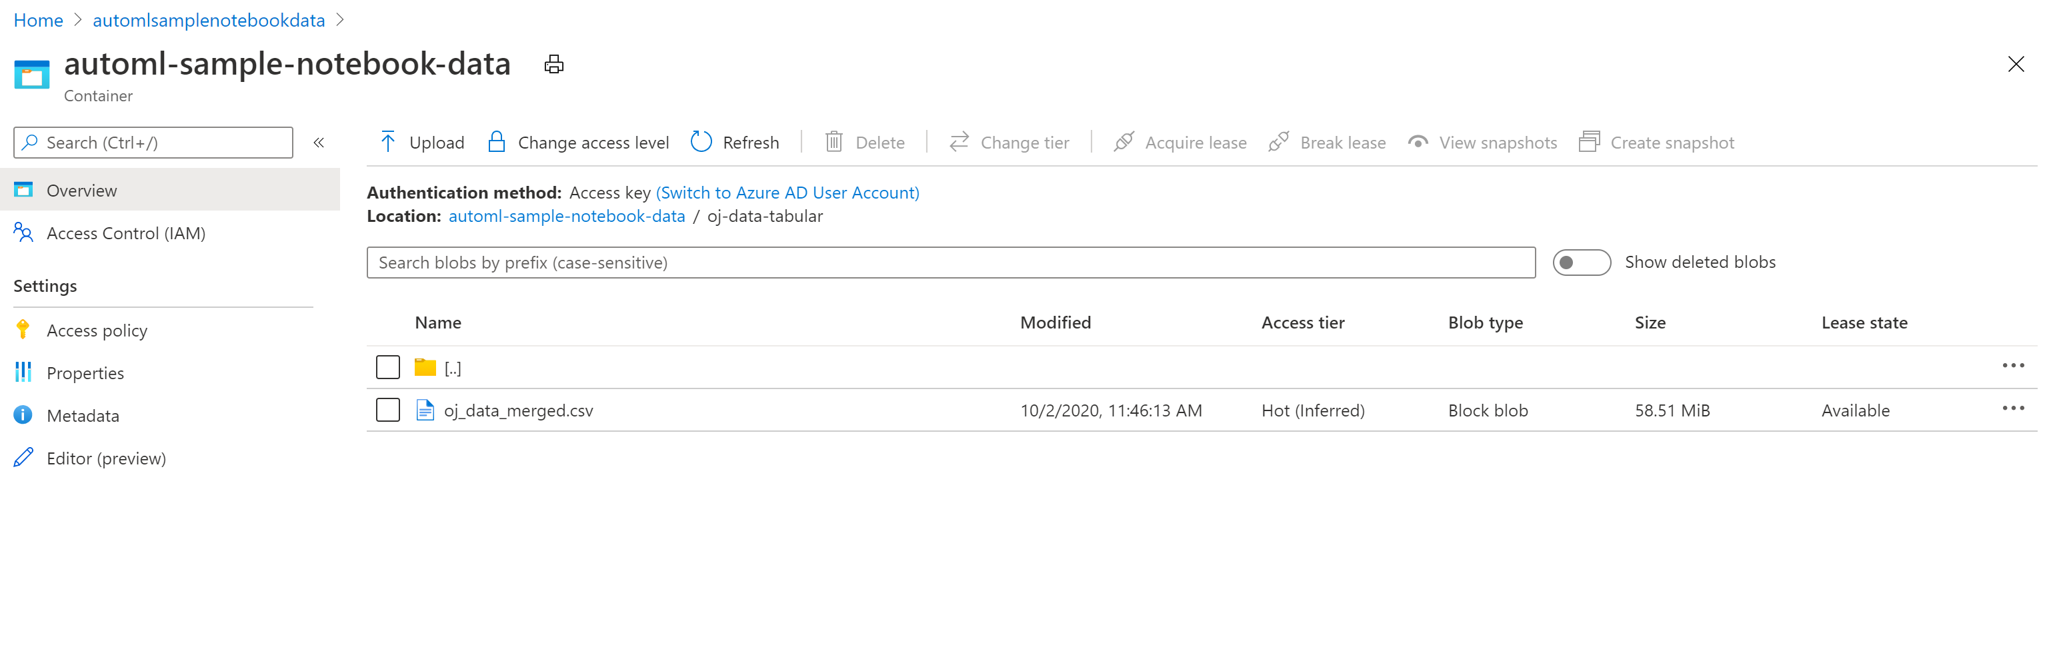Open the [..] parent folder
The height and width of the screenshot is (647, 2057).
pos(453,368)
